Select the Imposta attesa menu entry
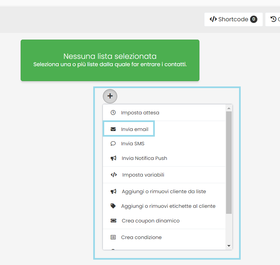 140,113
